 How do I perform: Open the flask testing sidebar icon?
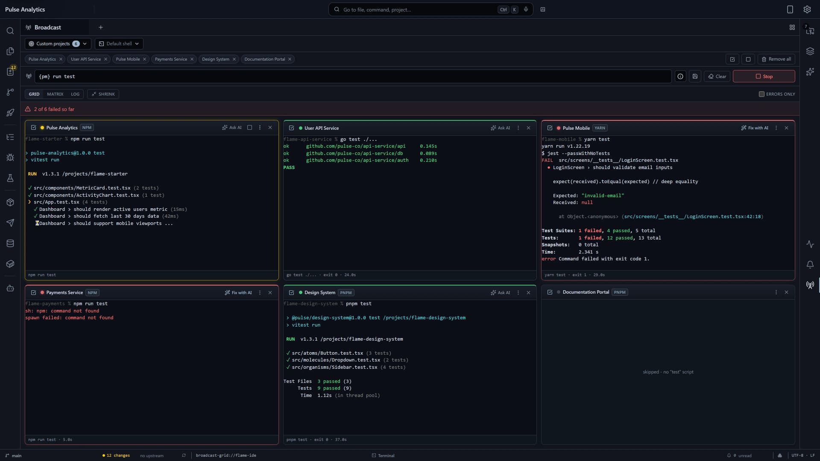click(10, 178)
